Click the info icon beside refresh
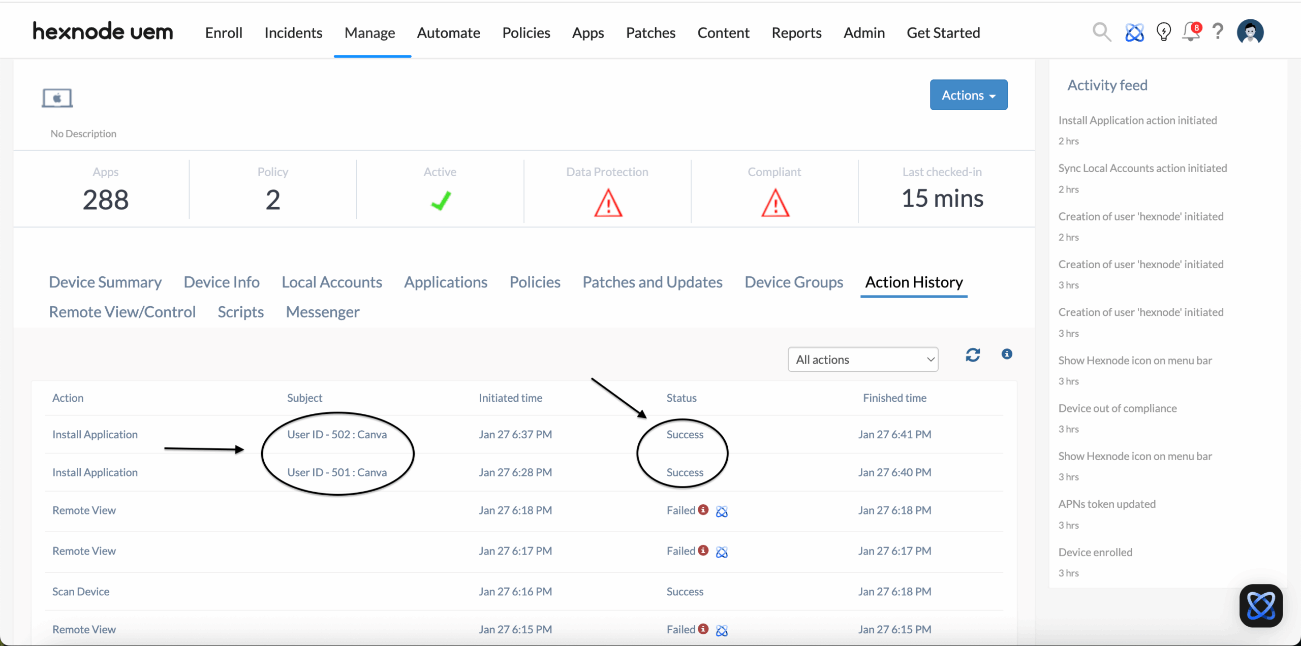The width and height of the screenshot is (1301, 646). (1007, 354)
